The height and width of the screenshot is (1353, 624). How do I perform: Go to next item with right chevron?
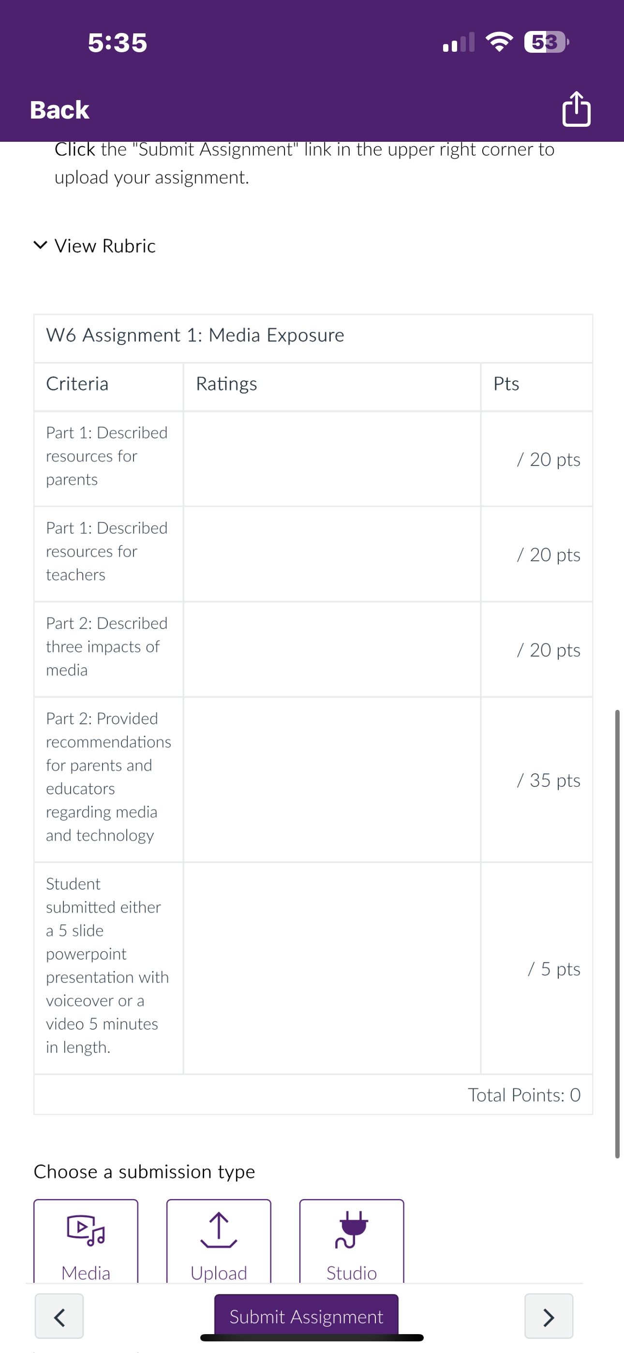(x=549, y=1316)
